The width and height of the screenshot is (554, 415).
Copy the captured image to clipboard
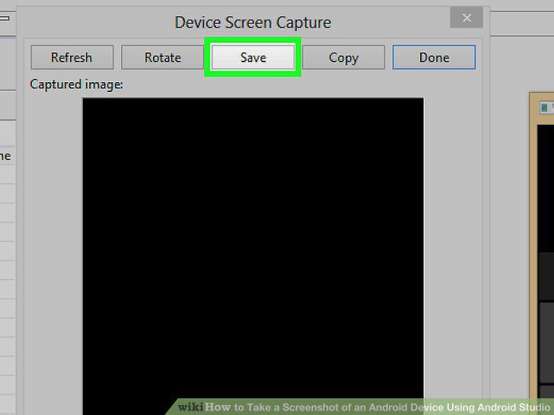pos(343,57)
